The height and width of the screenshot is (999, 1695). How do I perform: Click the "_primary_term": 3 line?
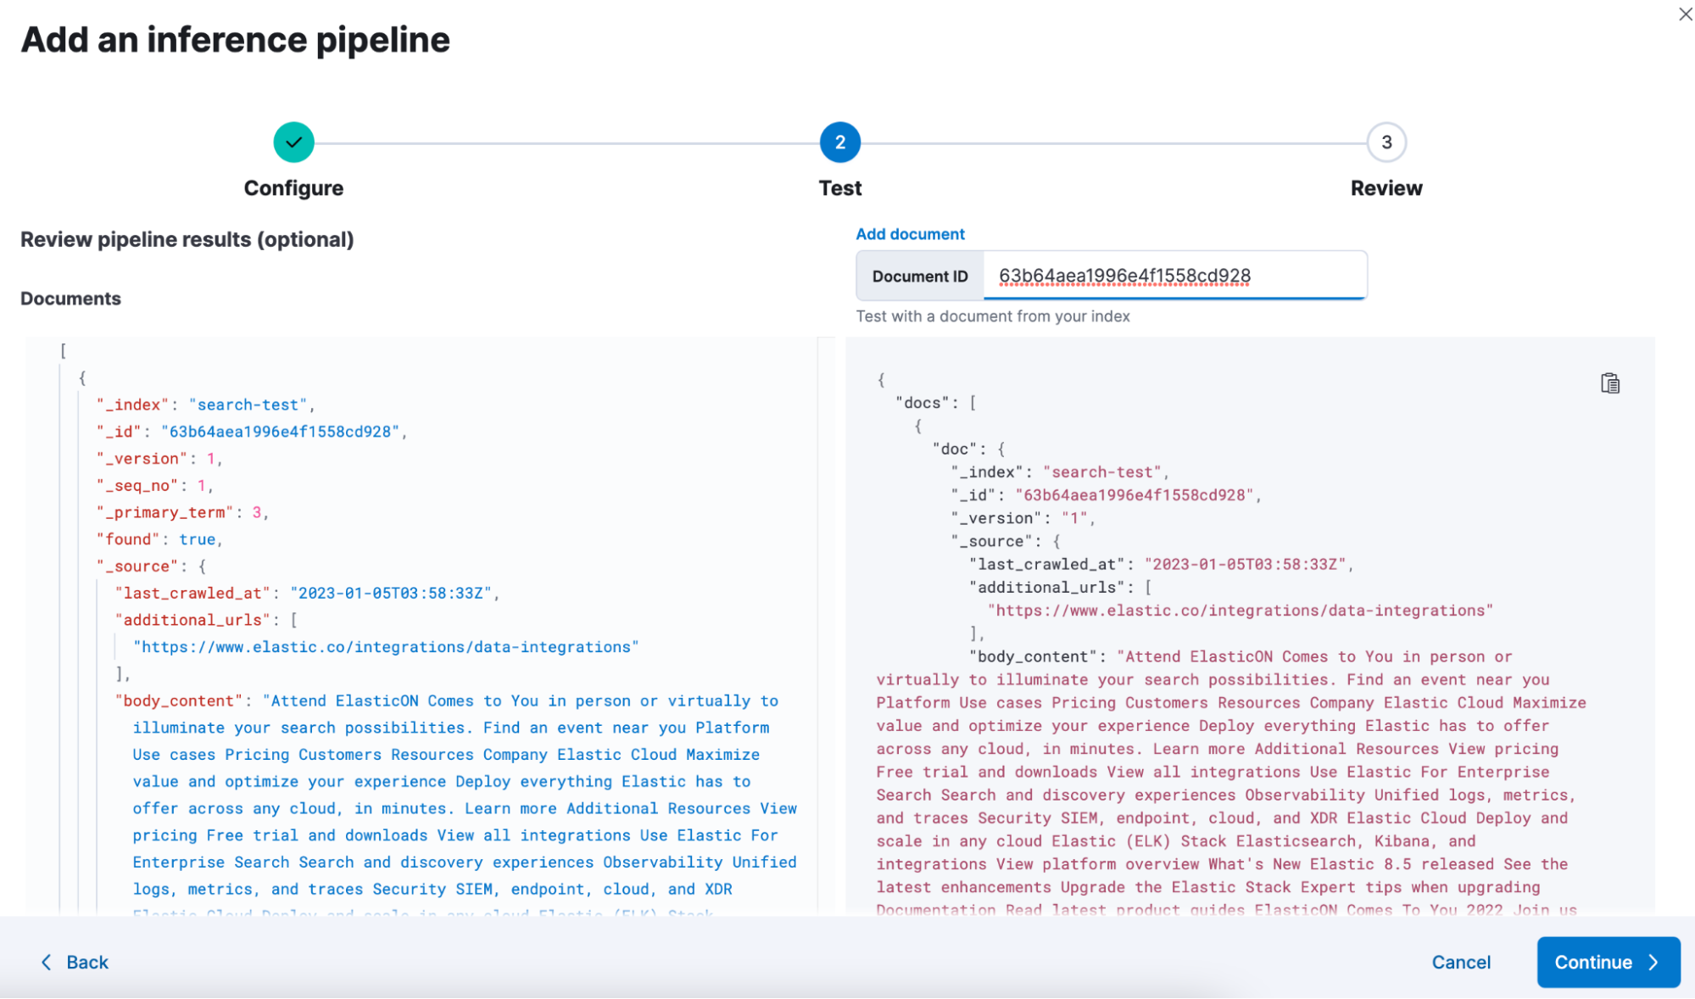click(182, 513)
